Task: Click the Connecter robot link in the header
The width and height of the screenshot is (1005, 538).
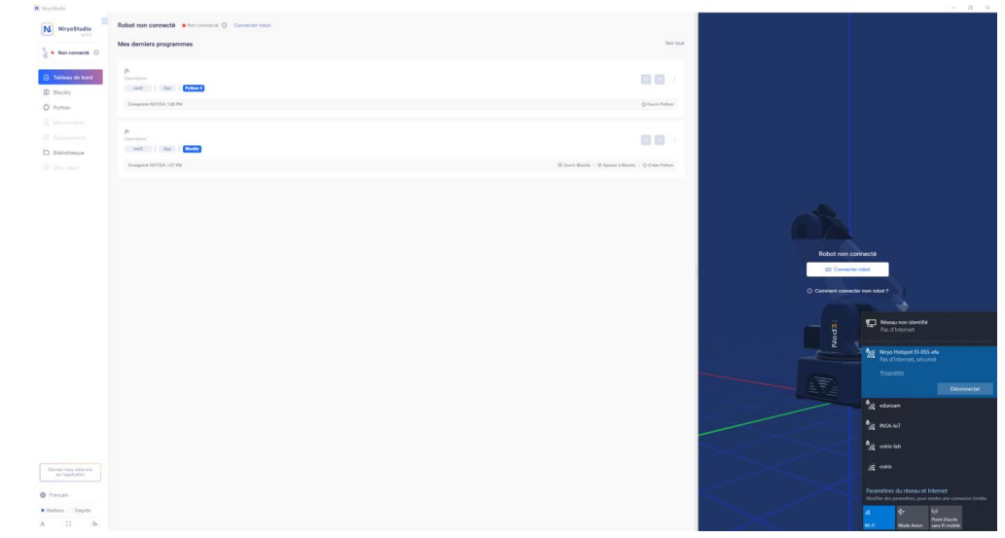Action: pyautogui.click(x=252, y=25)
